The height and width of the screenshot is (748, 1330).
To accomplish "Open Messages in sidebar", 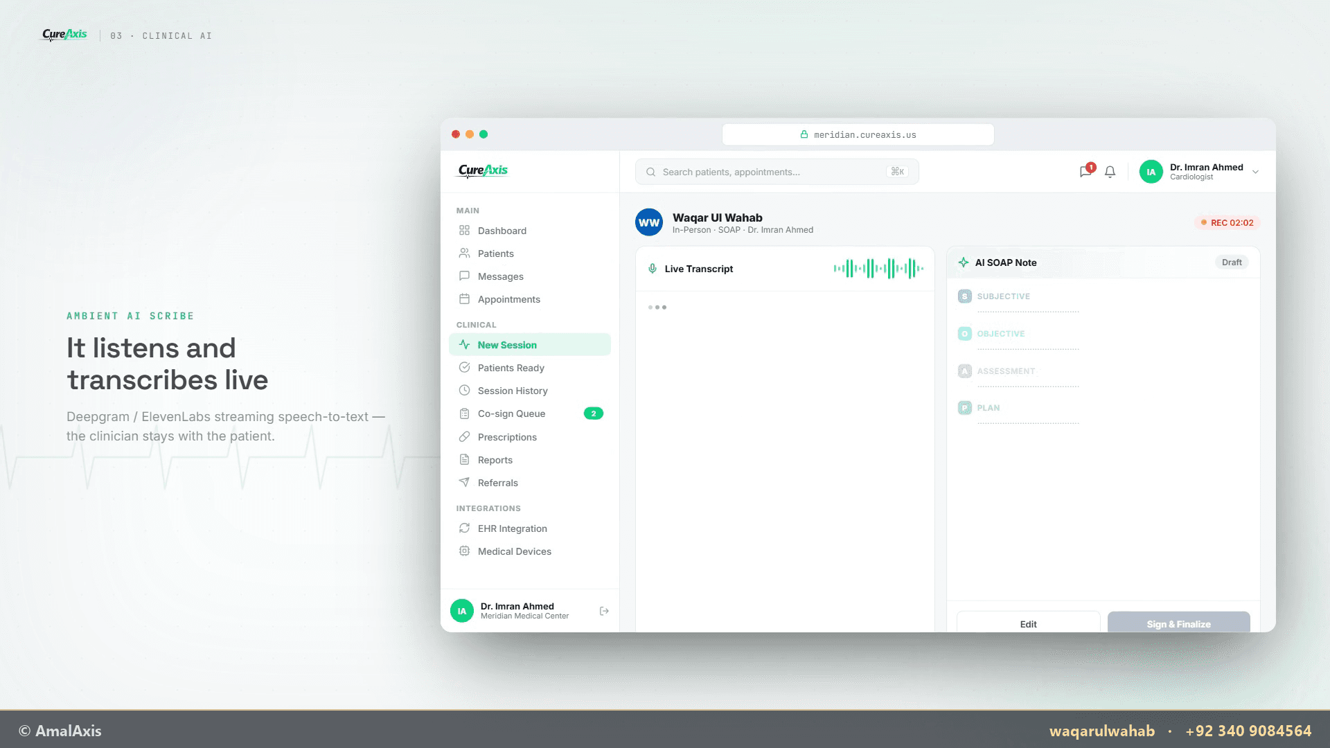I will [530, 276].
